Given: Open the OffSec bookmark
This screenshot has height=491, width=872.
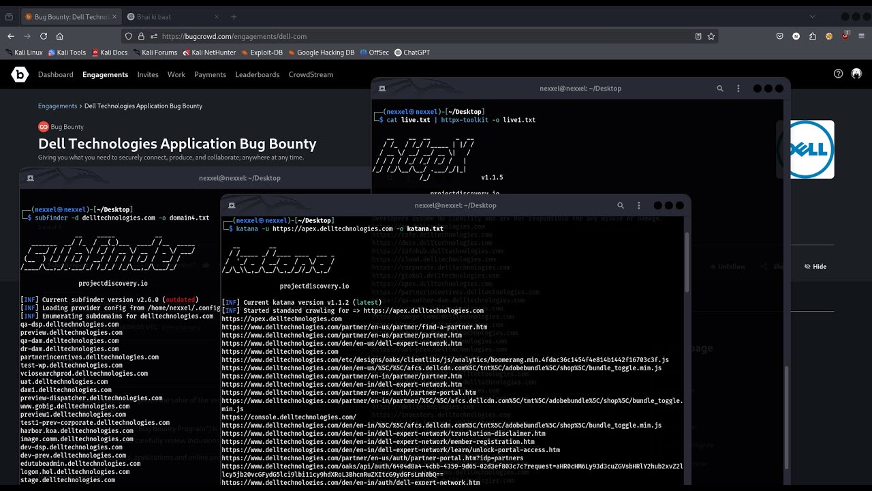Looking at the screenshot, I should (x=375, y=53).
